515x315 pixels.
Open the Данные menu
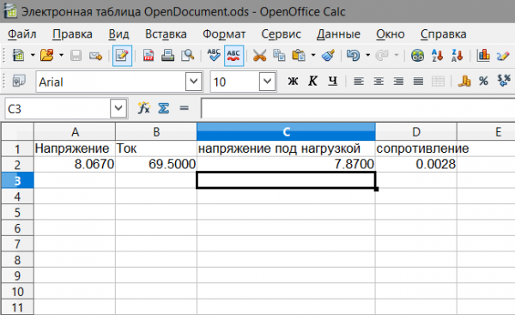click(x=339, y=34)
